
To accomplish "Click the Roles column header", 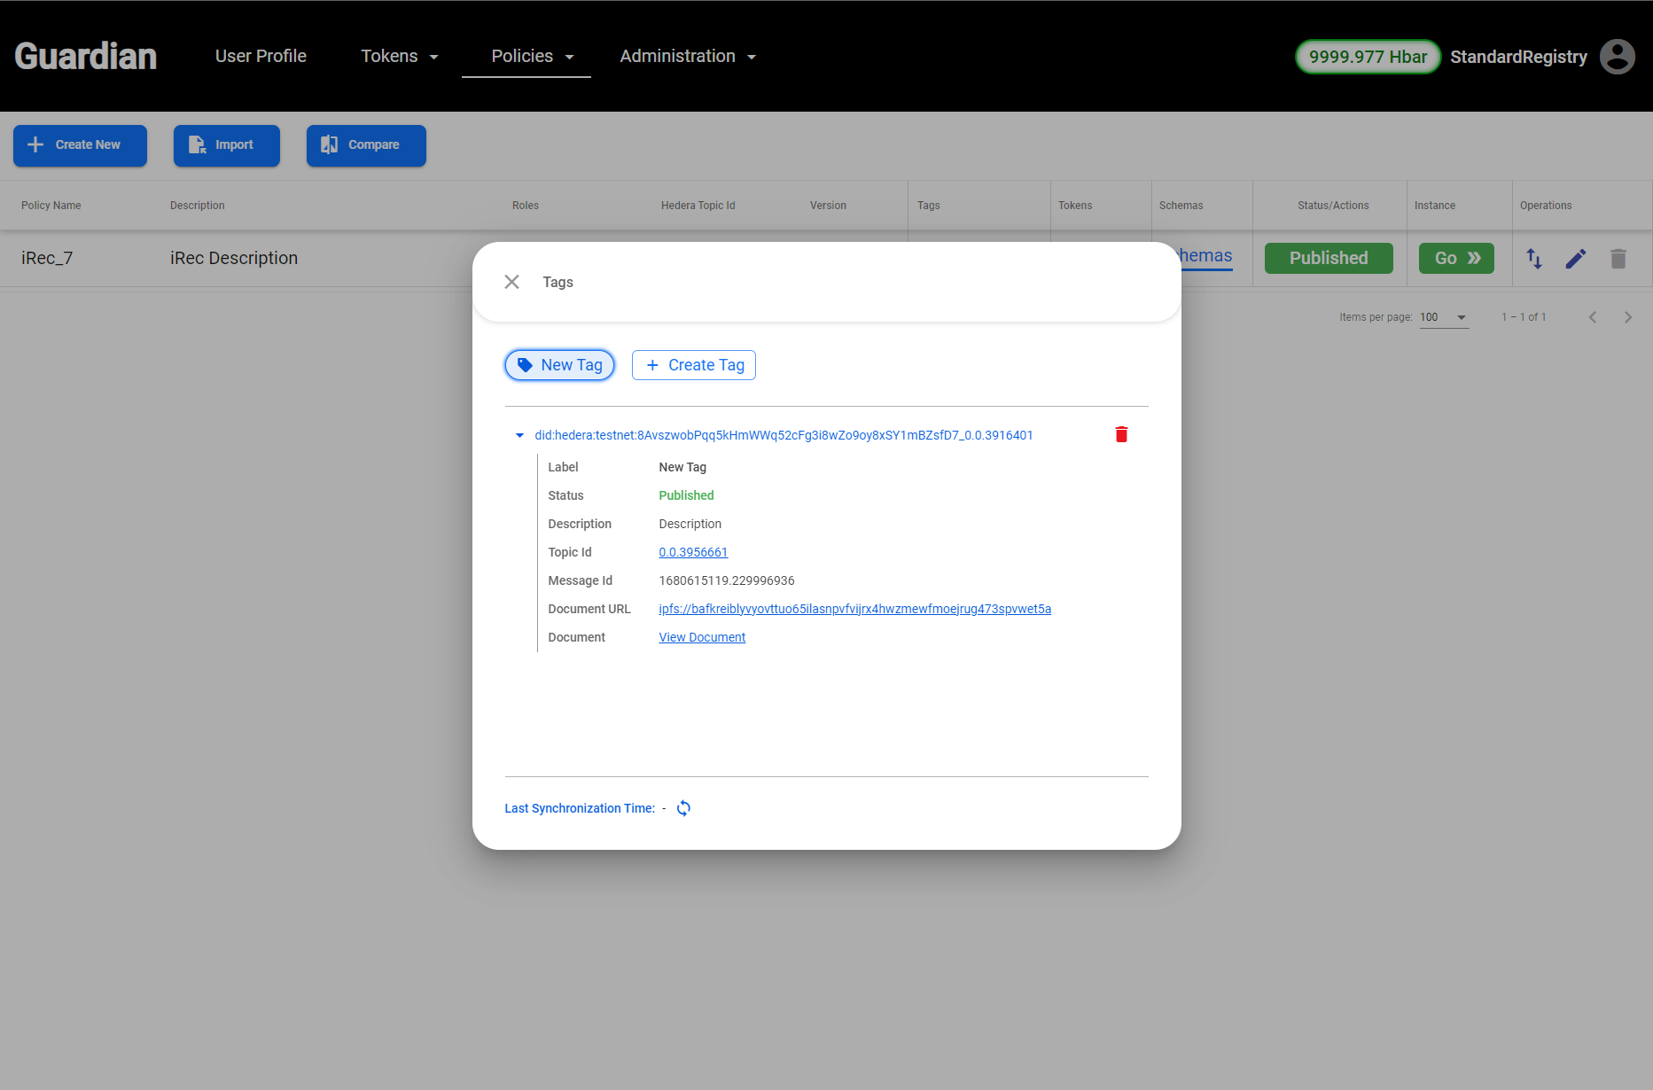I will click(x=526, y=206).
